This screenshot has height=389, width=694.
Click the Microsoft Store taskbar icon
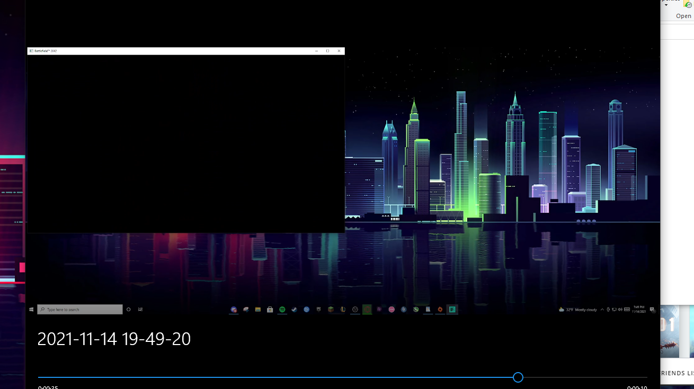(x=270, y=310)
